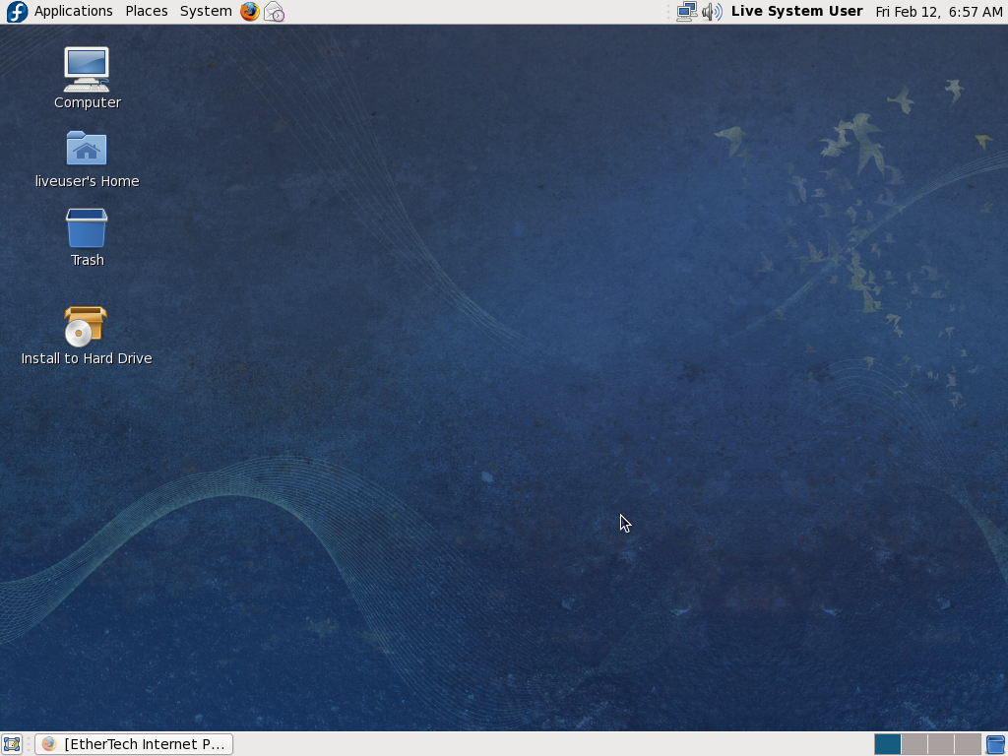Image resolution: width=1008 pixels, height=756 pixels.
Task: Launch Firefox from the top panel
Action: [x=250, y=12]
